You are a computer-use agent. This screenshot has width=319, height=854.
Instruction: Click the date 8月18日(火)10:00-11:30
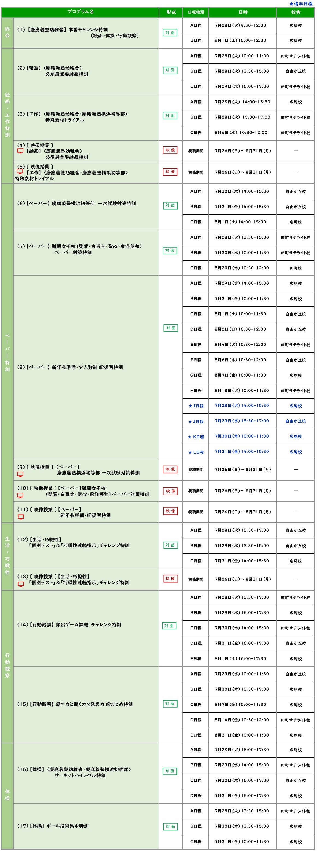[x=241, y=390]
